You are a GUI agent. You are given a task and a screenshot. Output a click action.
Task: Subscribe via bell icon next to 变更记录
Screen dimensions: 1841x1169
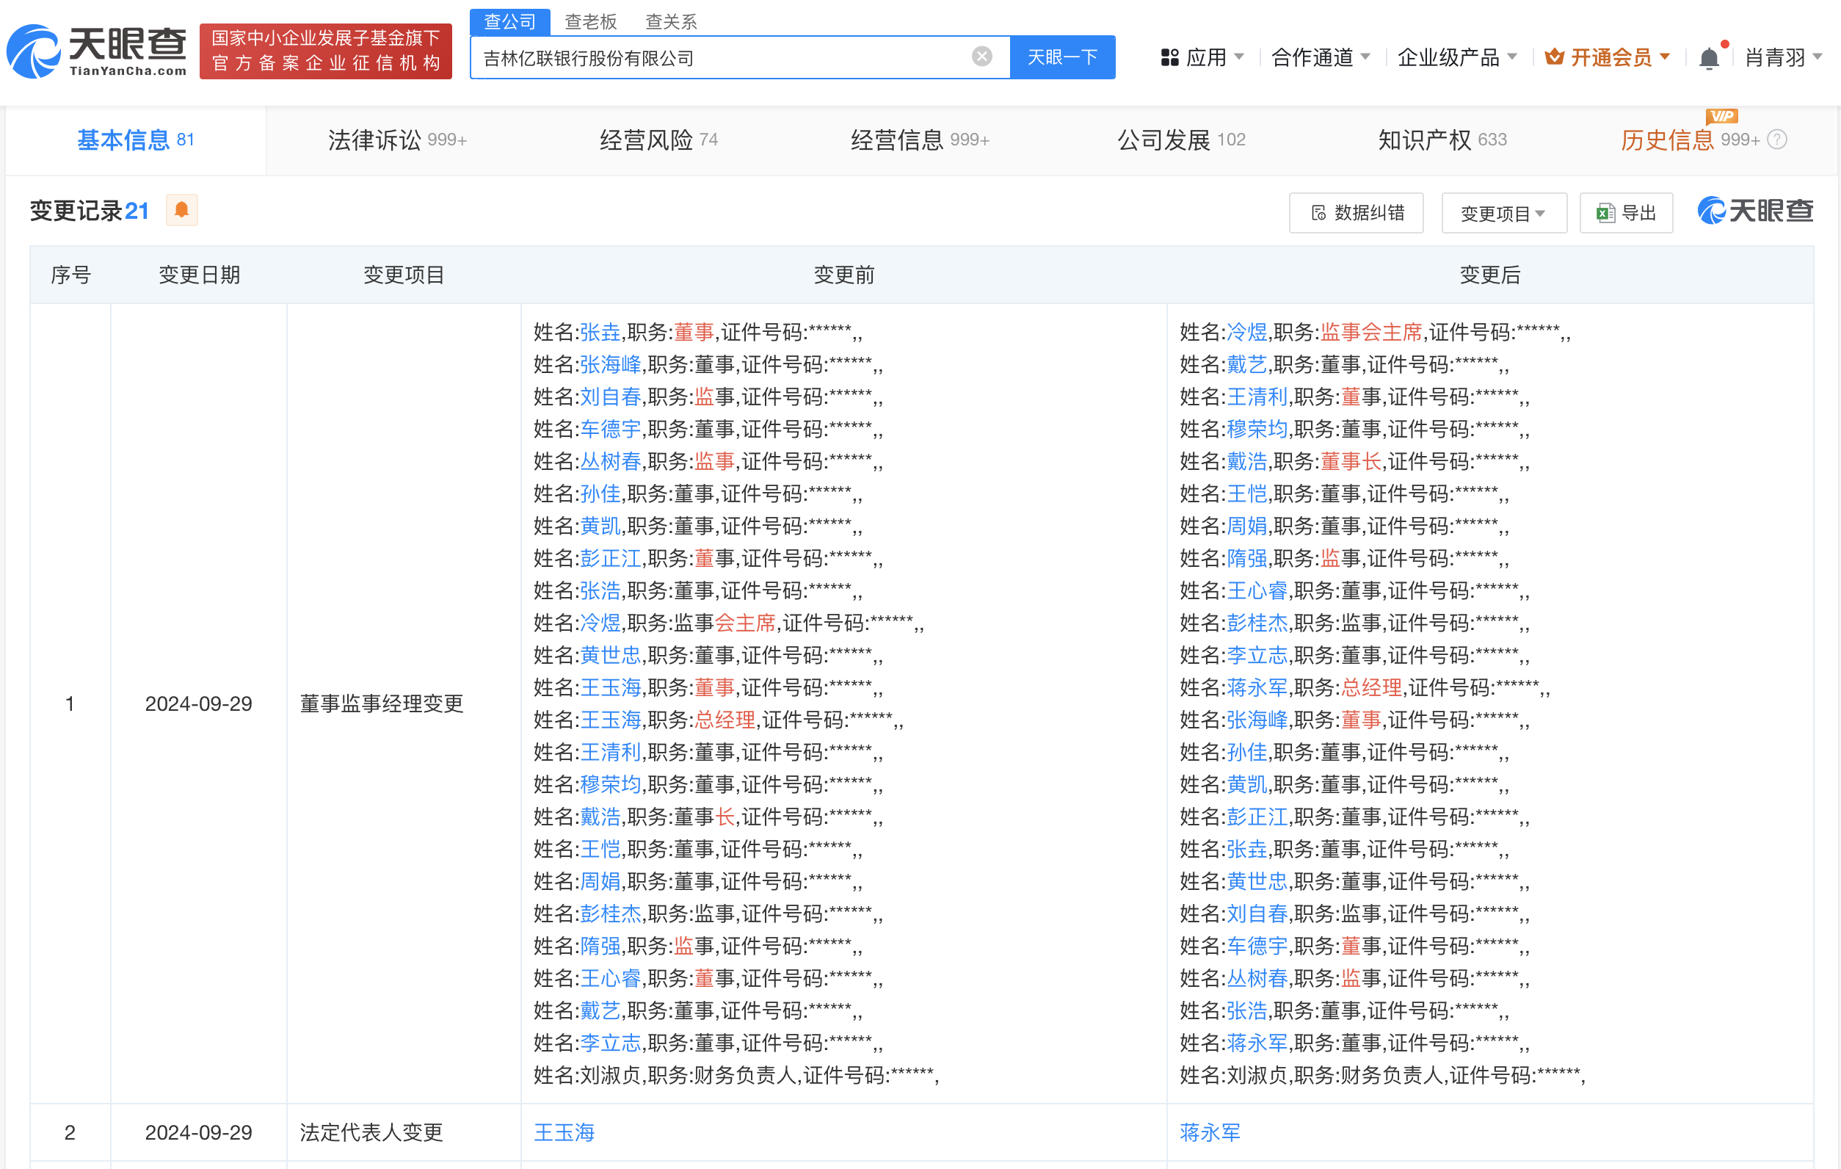(x=181, y=210)
